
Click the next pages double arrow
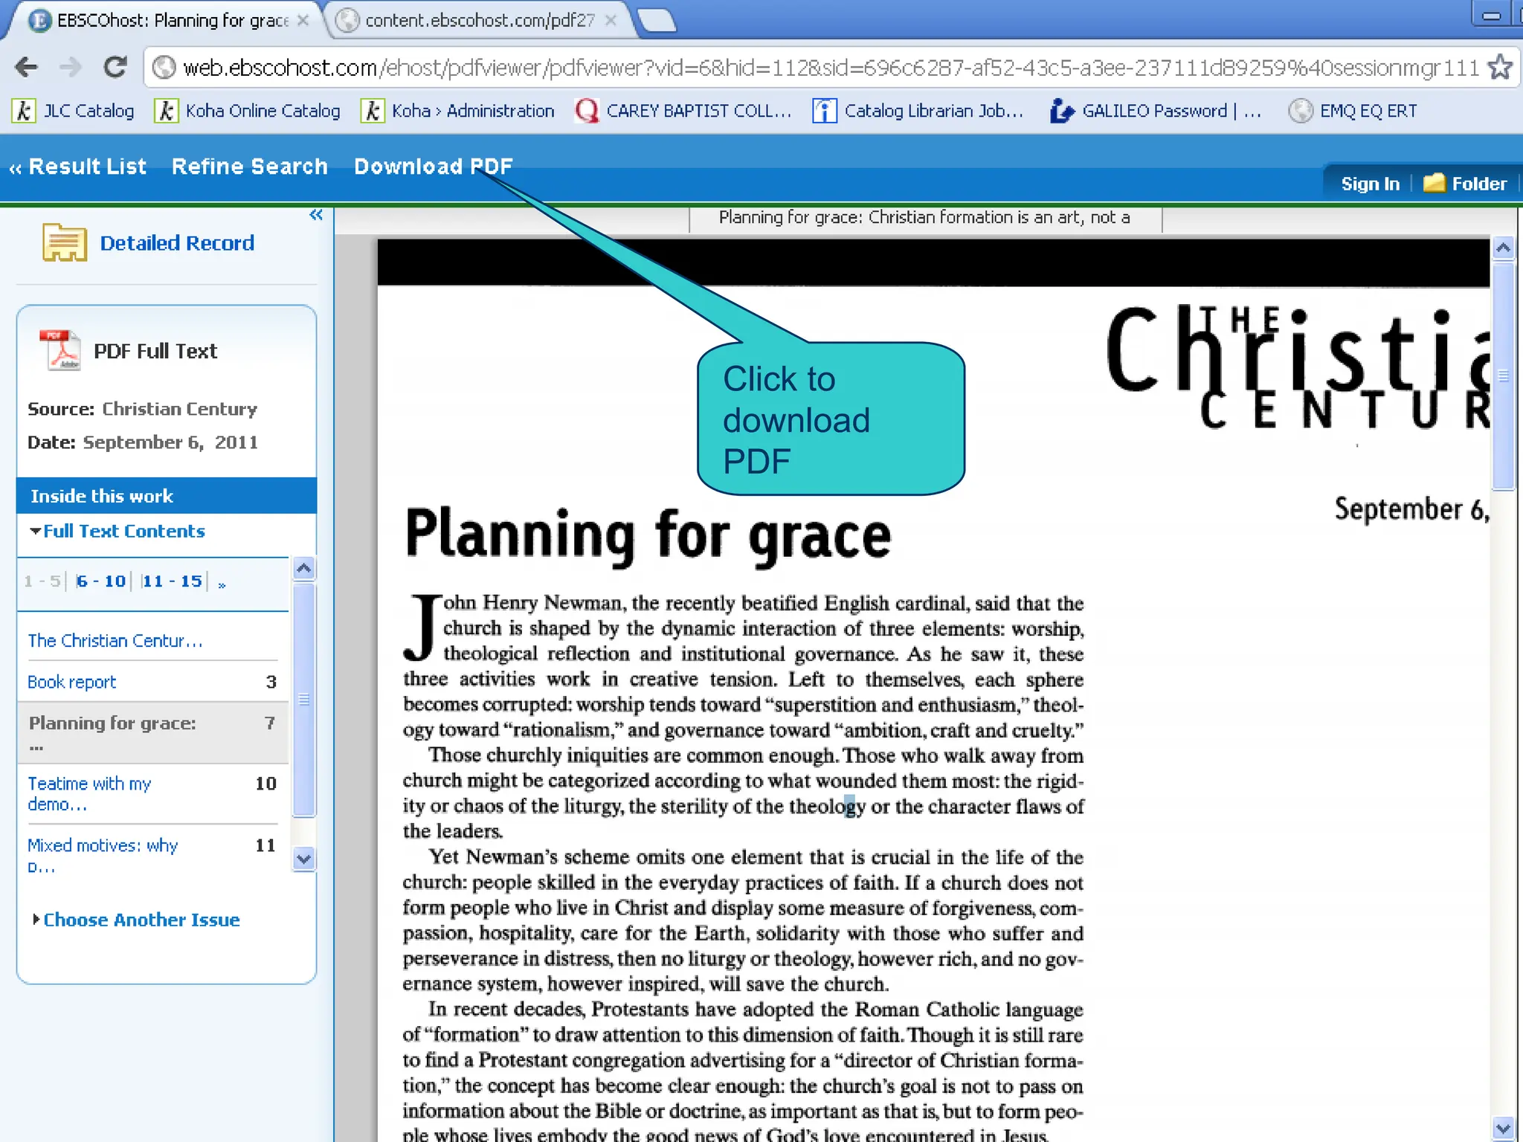pyautogui.click(x=222, y=584)
